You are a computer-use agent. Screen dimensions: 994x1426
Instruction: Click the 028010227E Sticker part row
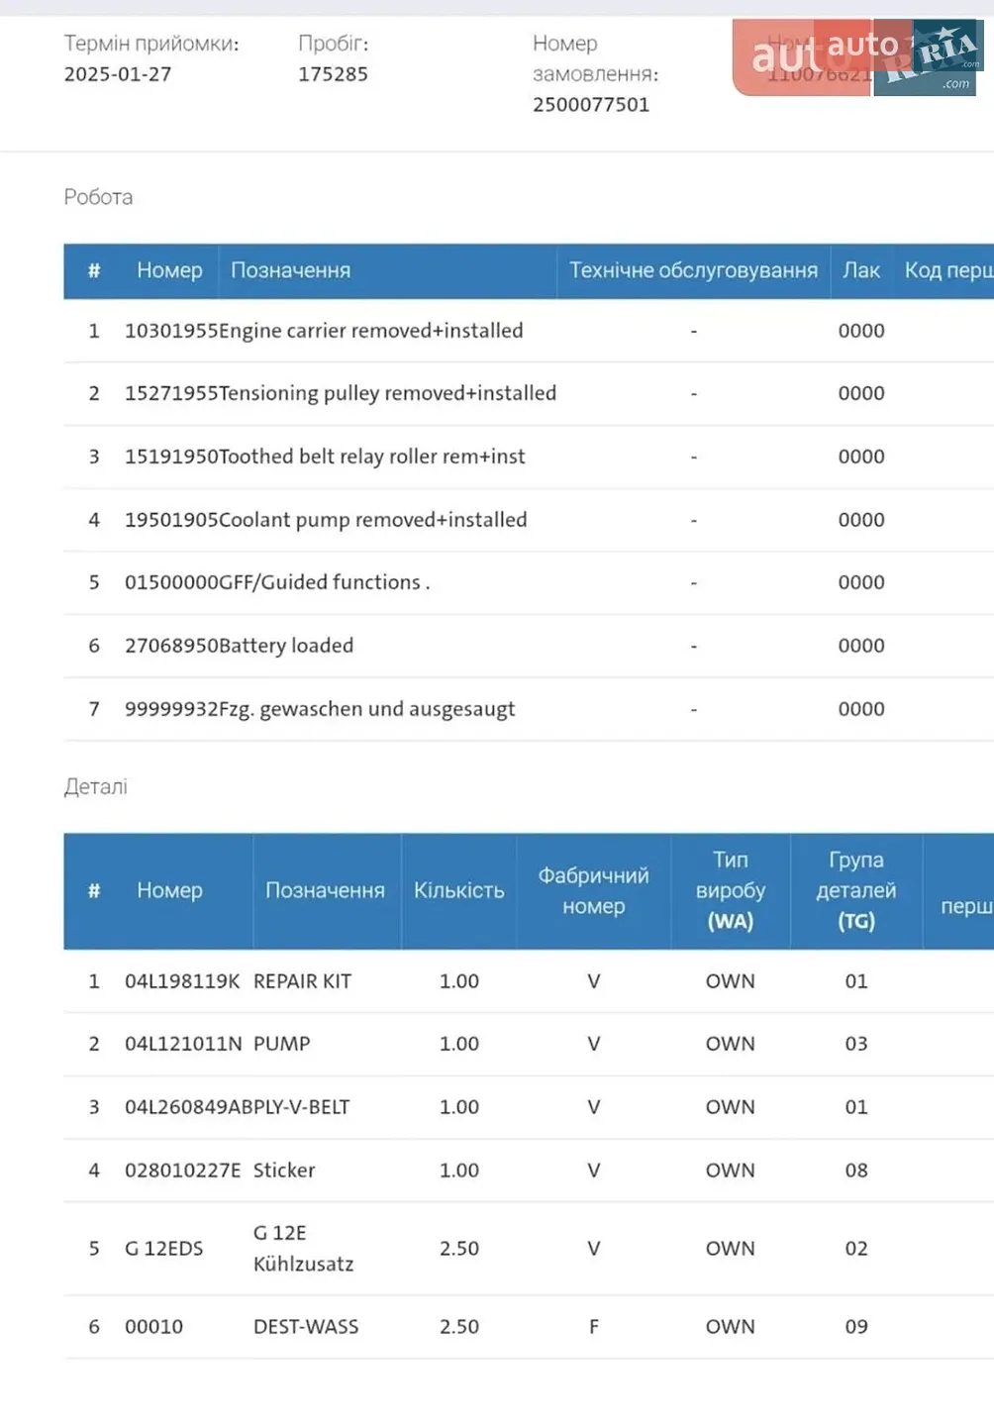[x=529, y=1171]
